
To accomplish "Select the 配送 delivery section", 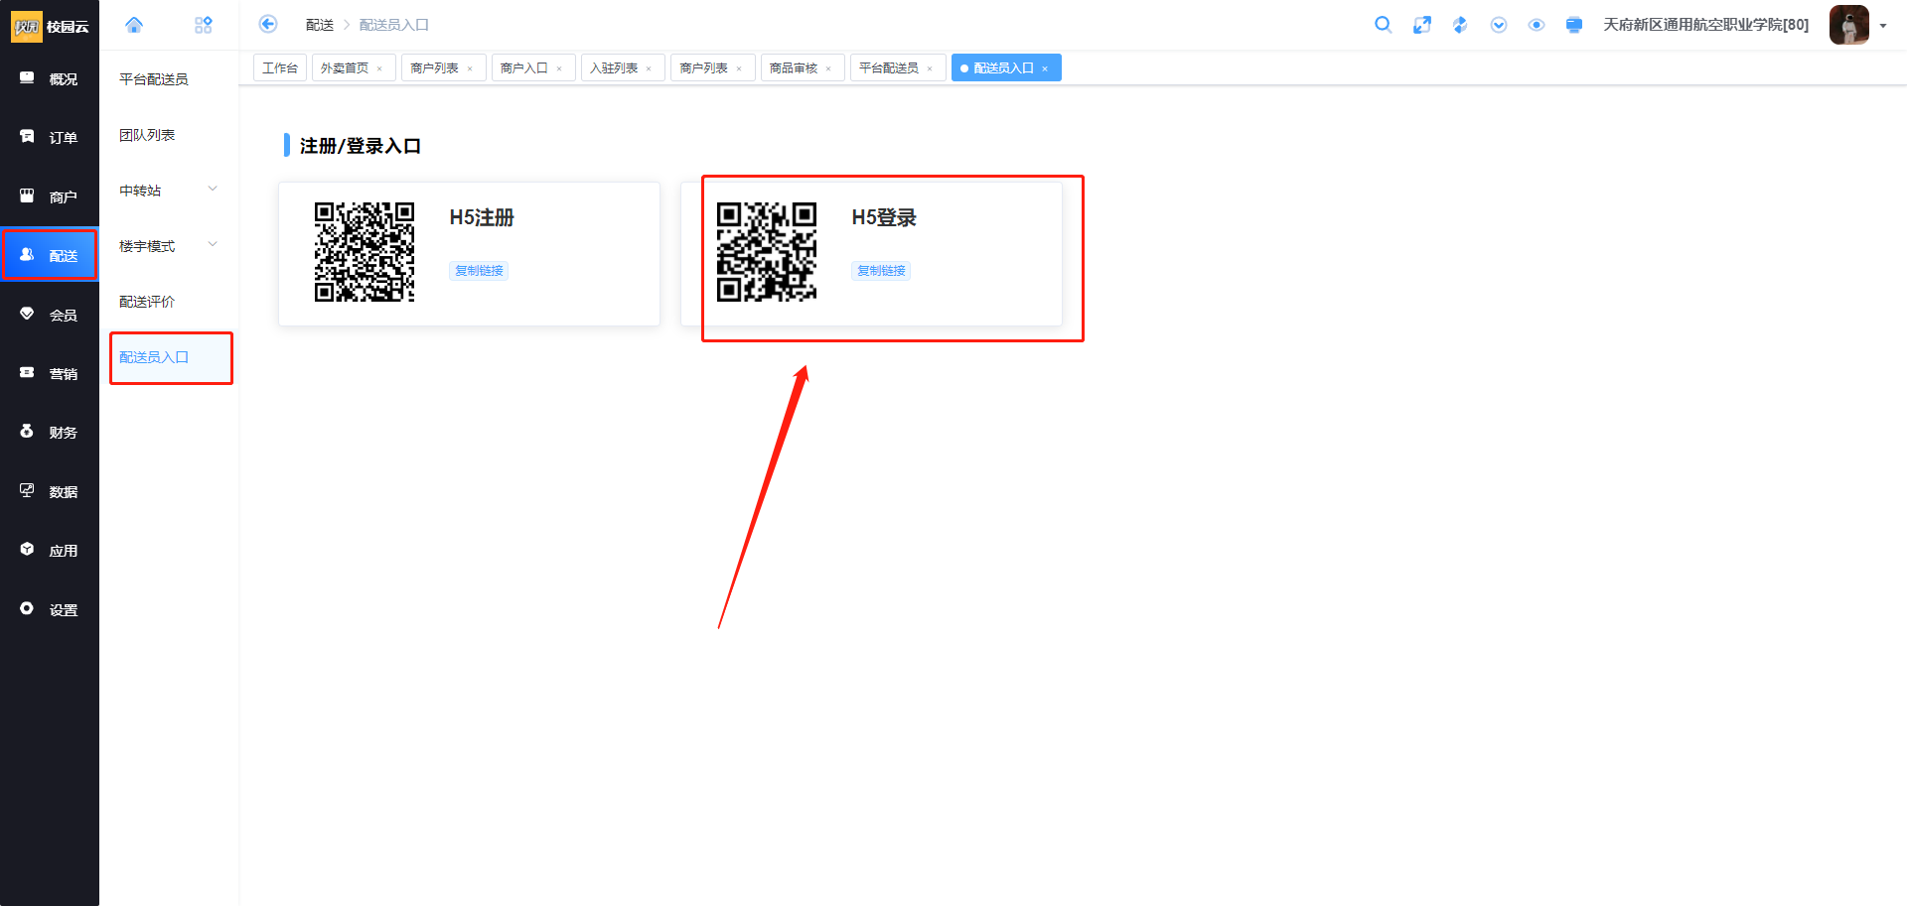I will point(50,255).
